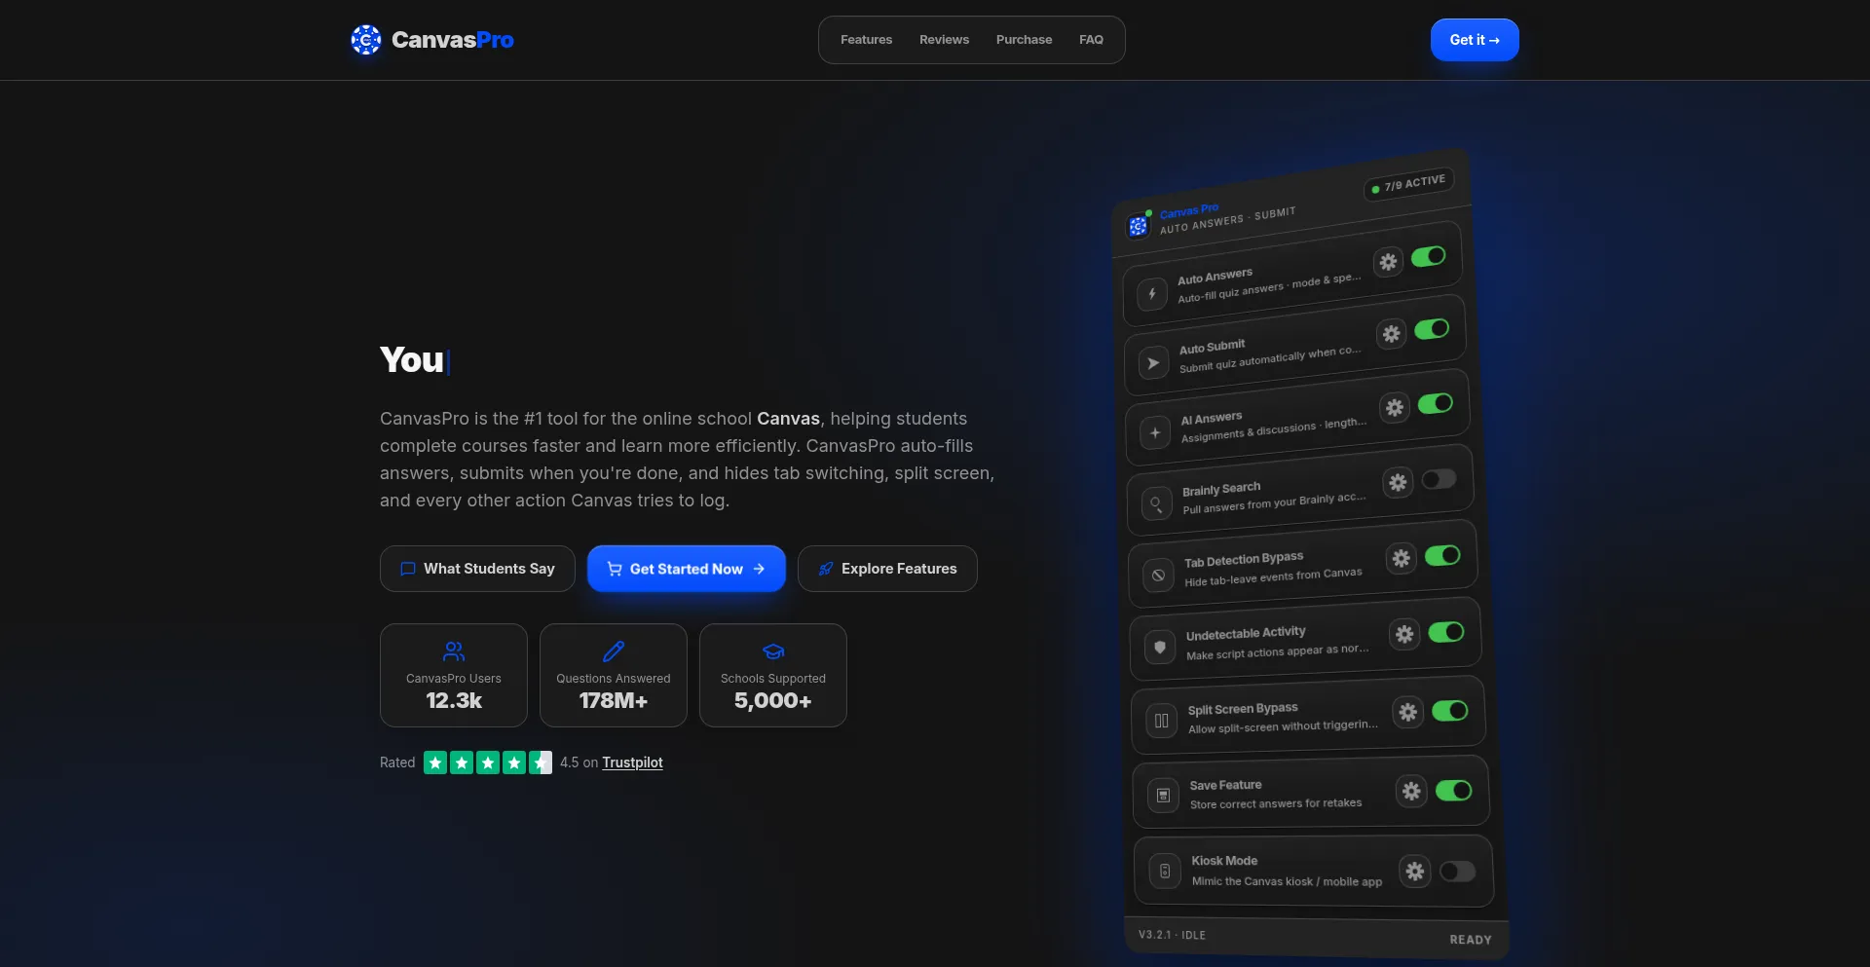Click the 5,000+ schools value

773,701
